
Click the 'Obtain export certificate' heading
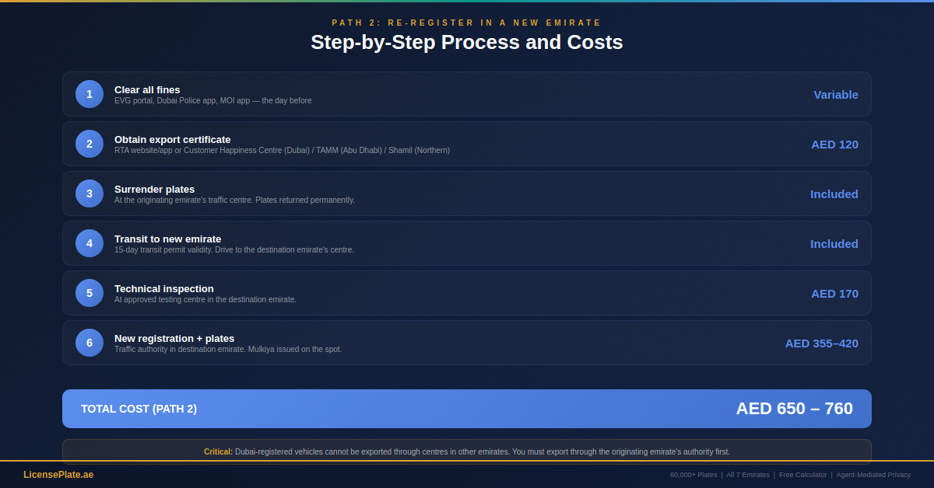(172, 139)
